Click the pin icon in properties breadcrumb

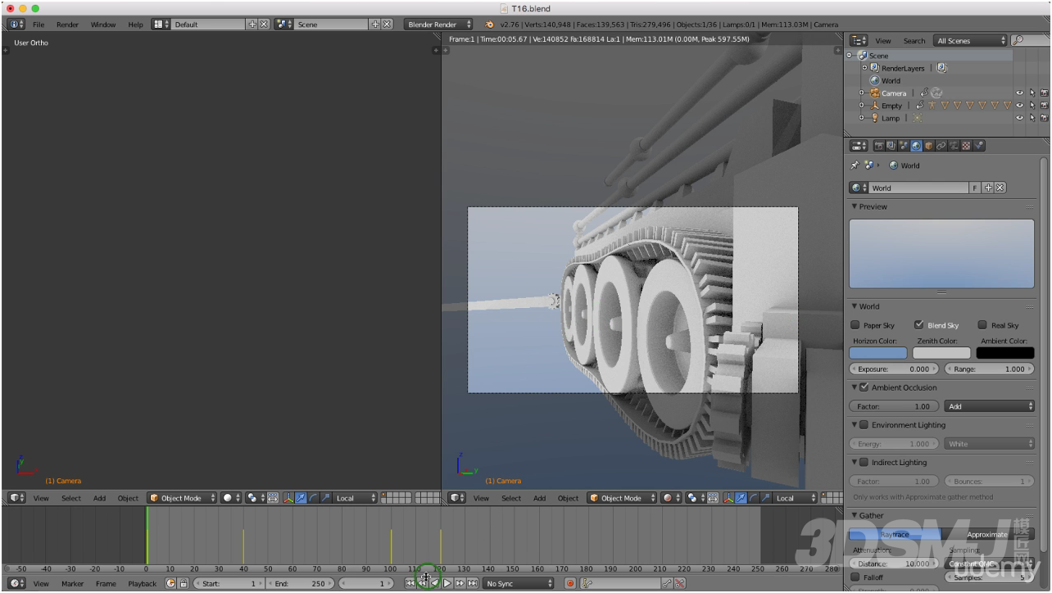855,165
